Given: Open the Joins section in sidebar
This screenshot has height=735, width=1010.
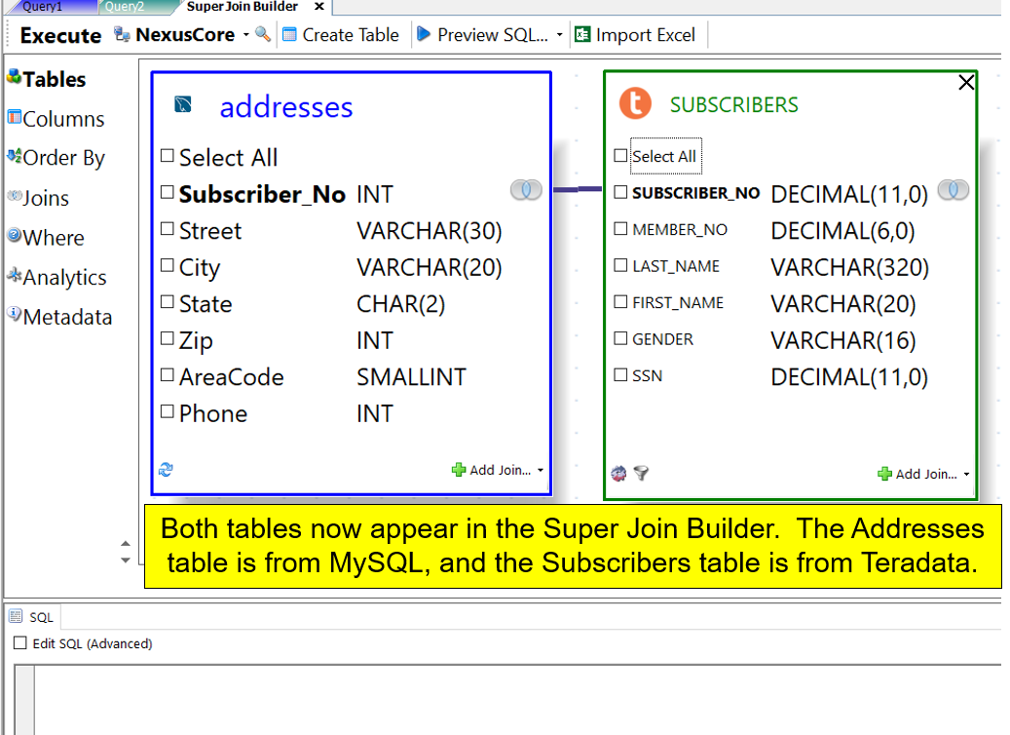Looking at the screenshot, I should pyautogui.click(x=45, y=198).
